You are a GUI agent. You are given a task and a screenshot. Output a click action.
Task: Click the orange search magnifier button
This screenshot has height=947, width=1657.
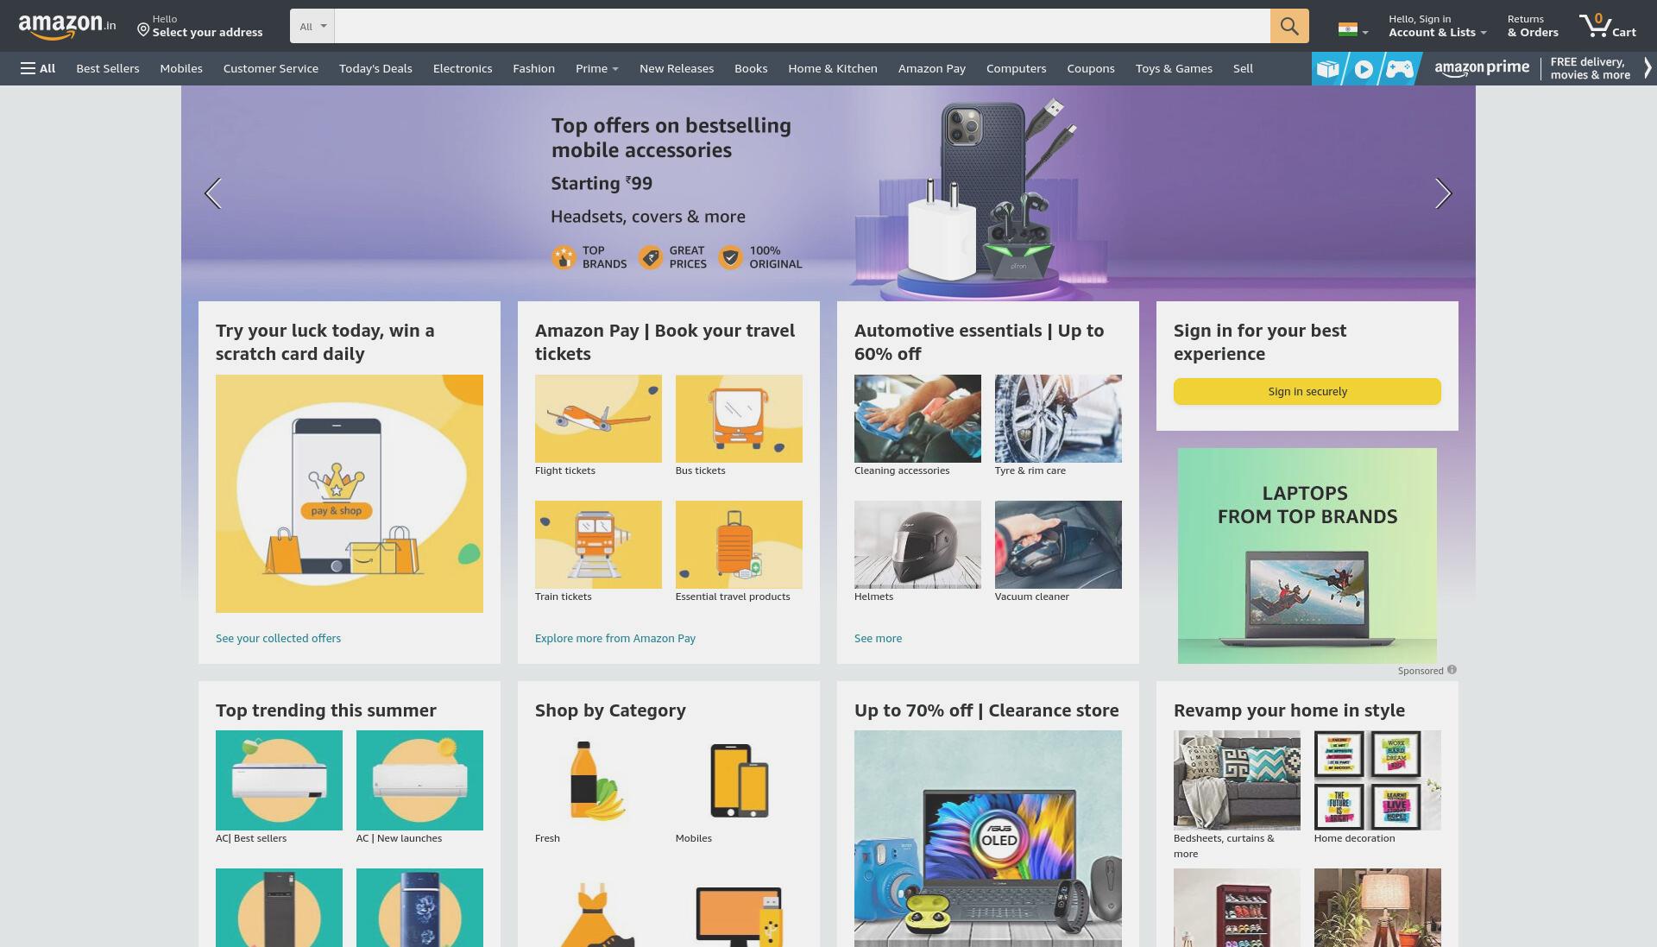1288,26
